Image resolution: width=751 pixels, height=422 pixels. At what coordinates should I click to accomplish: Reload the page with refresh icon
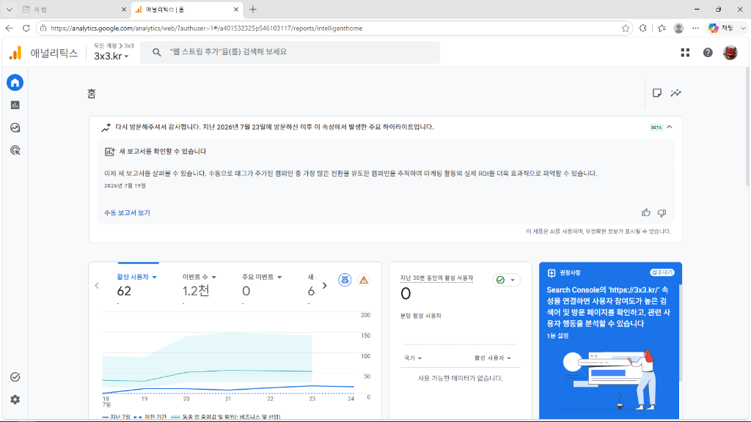(26, 29)
